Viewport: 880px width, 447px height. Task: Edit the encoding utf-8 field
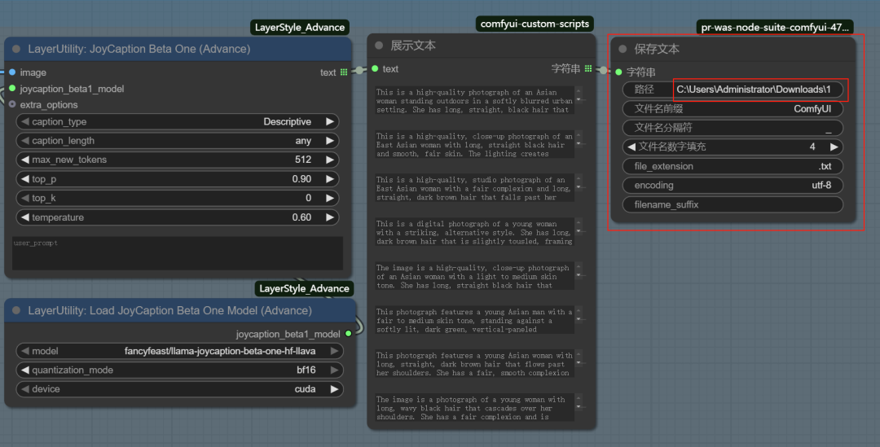733,185
